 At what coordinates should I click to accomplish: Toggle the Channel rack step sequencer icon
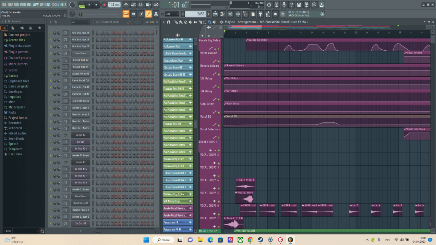coord(152,22)
